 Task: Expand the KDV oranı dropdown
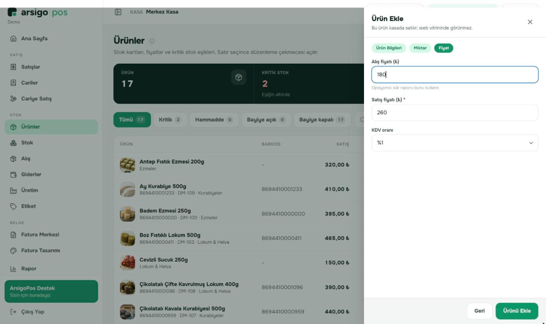pos(455,143)
